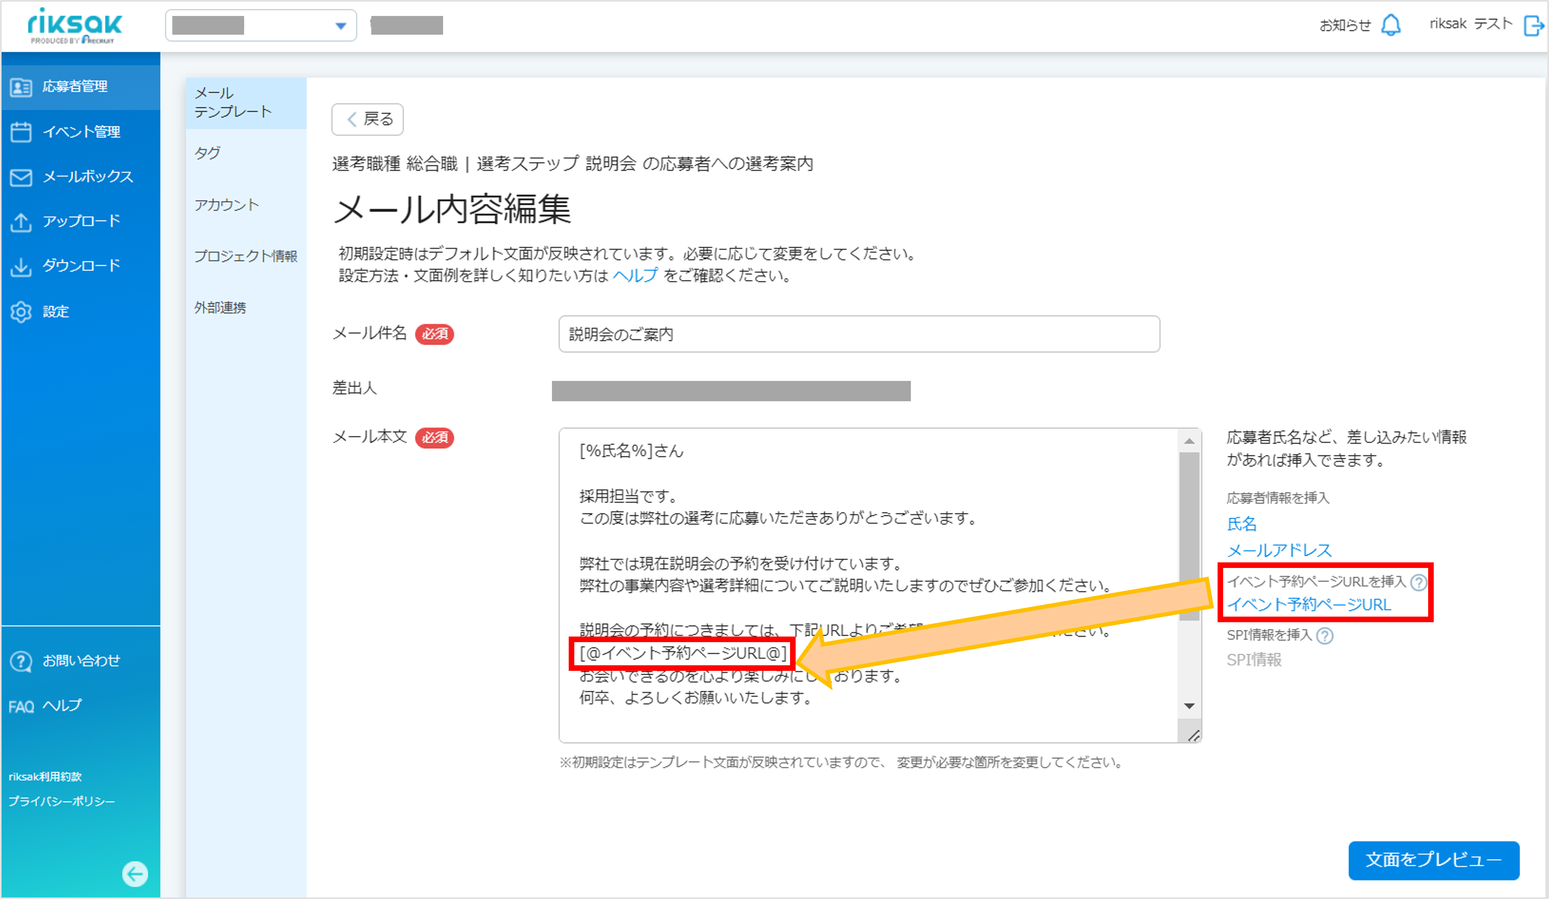Open プライバシーポリシー link

tap(61, 801)
